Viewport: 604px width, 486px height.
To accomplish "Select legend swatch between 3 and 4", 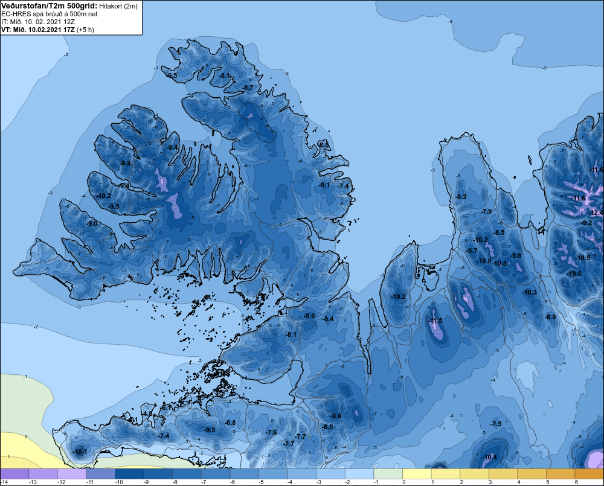I will [504, 474].
